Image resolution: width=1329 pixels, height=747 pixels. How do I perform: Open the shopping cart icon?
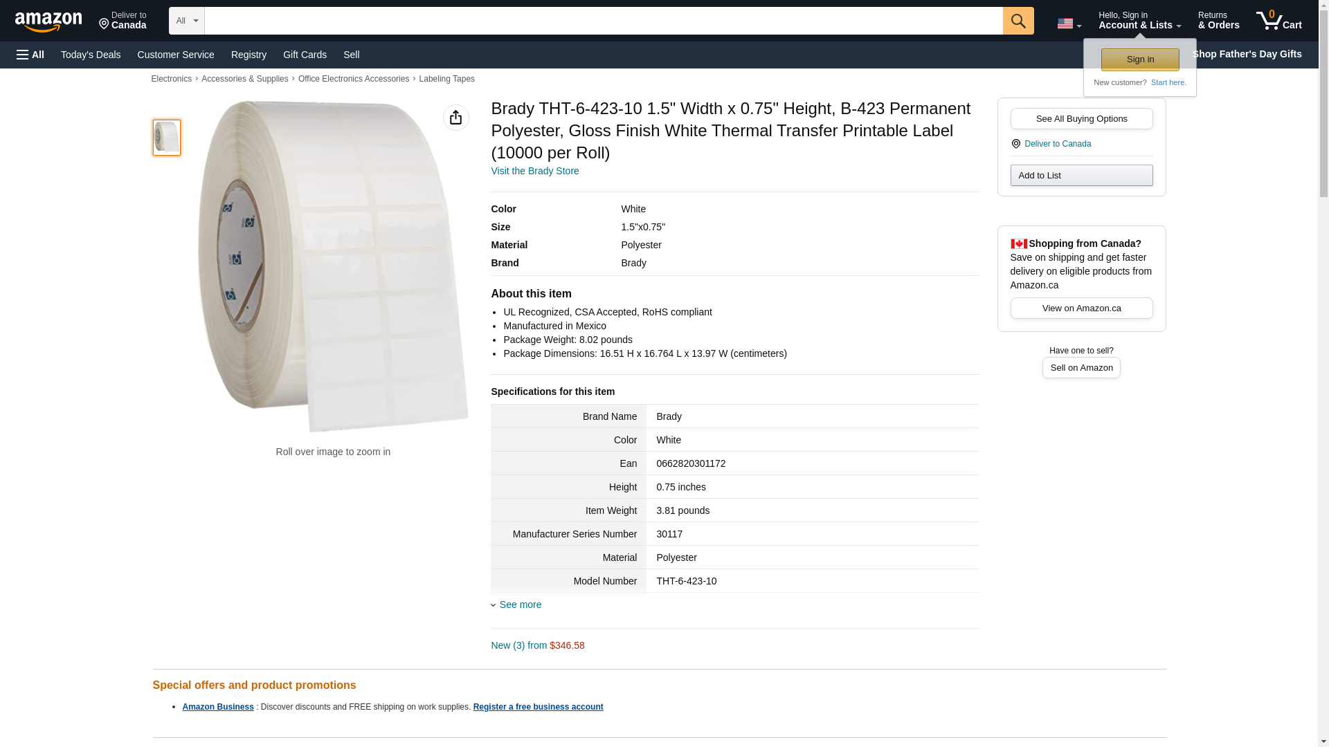click(x=1278, y=21)
